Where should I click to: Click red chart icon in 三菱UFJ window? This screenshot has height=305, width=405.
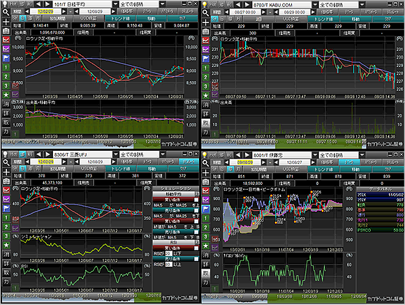click(6, 190)
